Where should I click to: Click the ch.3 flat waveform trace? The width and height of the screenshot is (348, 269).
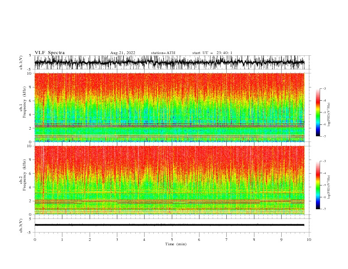170,225
